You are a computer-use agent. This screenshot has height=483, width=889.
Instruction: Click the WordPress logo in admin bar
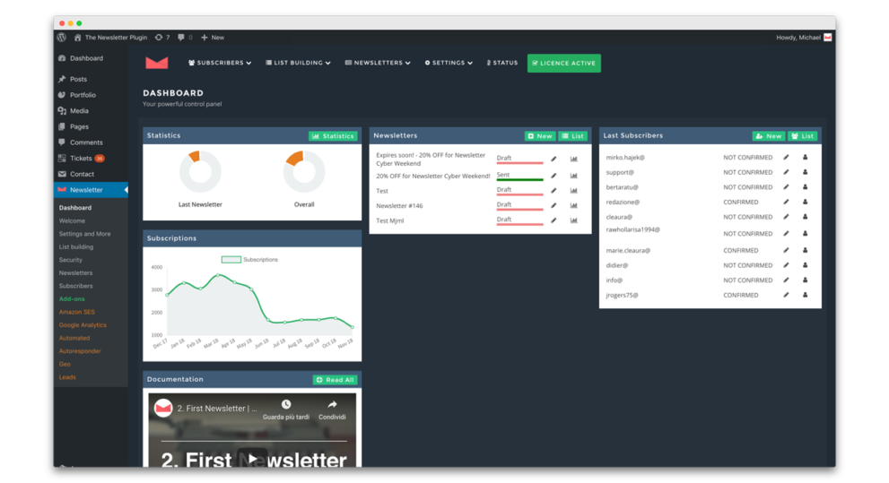[x=62, y=38]
